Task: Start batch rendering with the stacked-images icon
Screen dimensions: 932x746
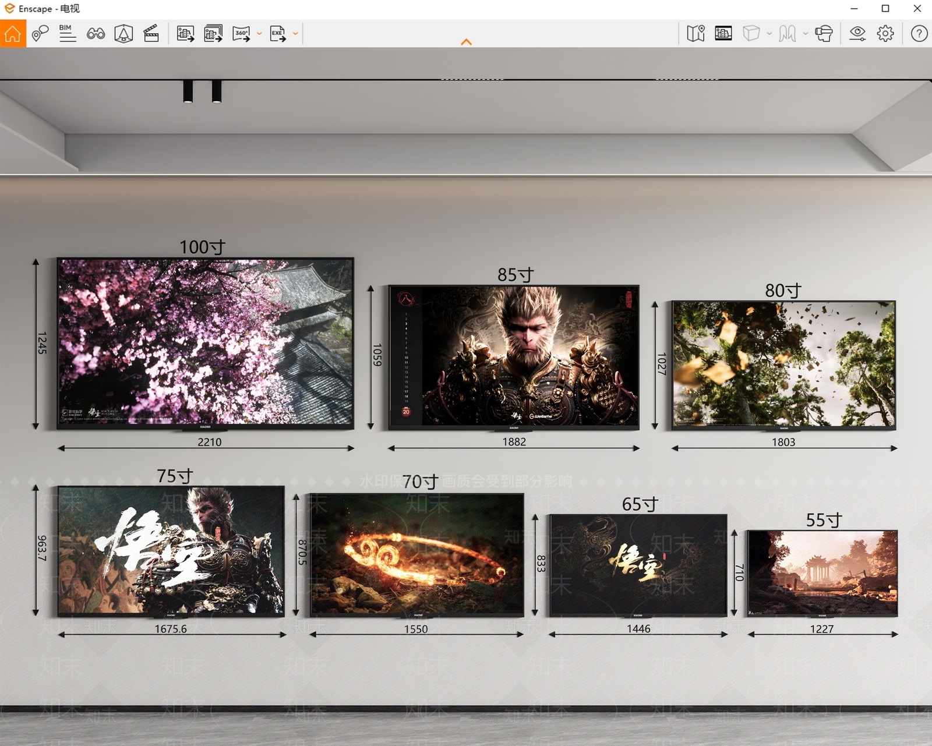Action: pyautogui.click(x=213, y=34)
